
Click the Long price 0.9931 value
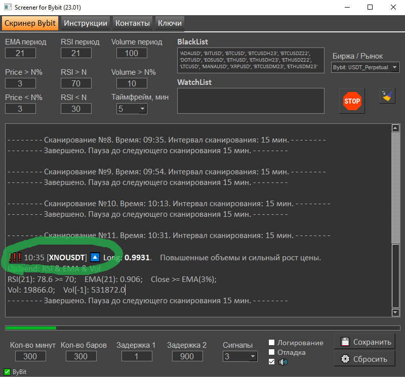coord(137,258)
